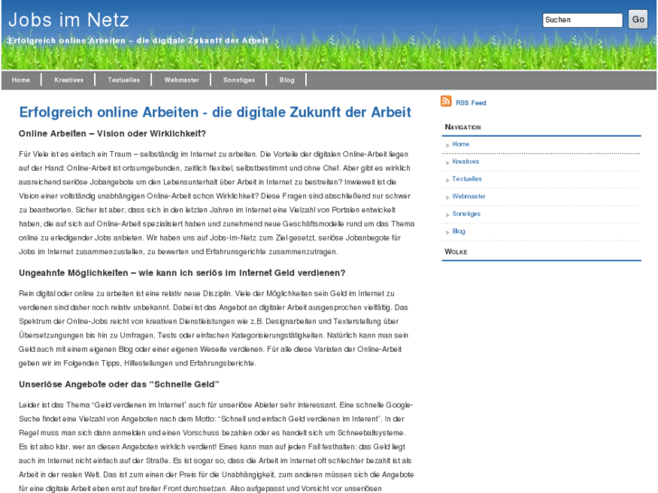
Task: Click the arrow bullet beside sidebar Sonstiges
Action: click(447, 214)
